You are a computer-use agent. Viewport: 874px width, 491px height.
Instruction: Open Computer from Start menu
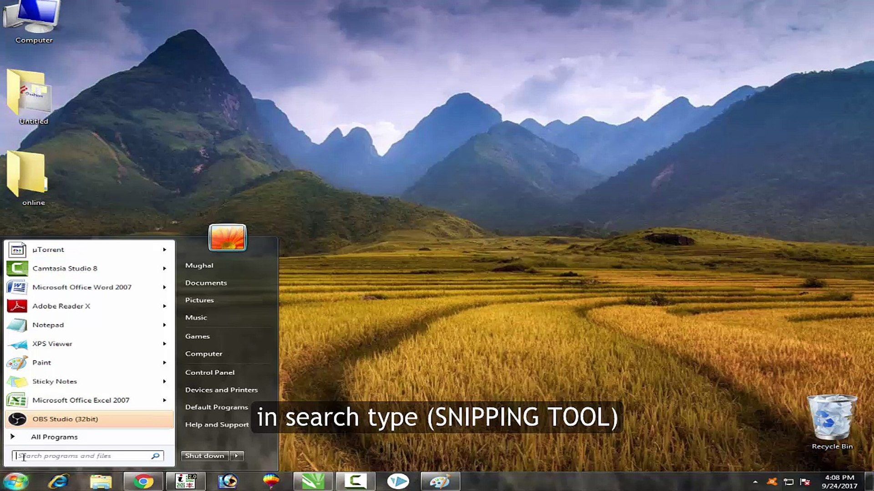click(203, 354)
